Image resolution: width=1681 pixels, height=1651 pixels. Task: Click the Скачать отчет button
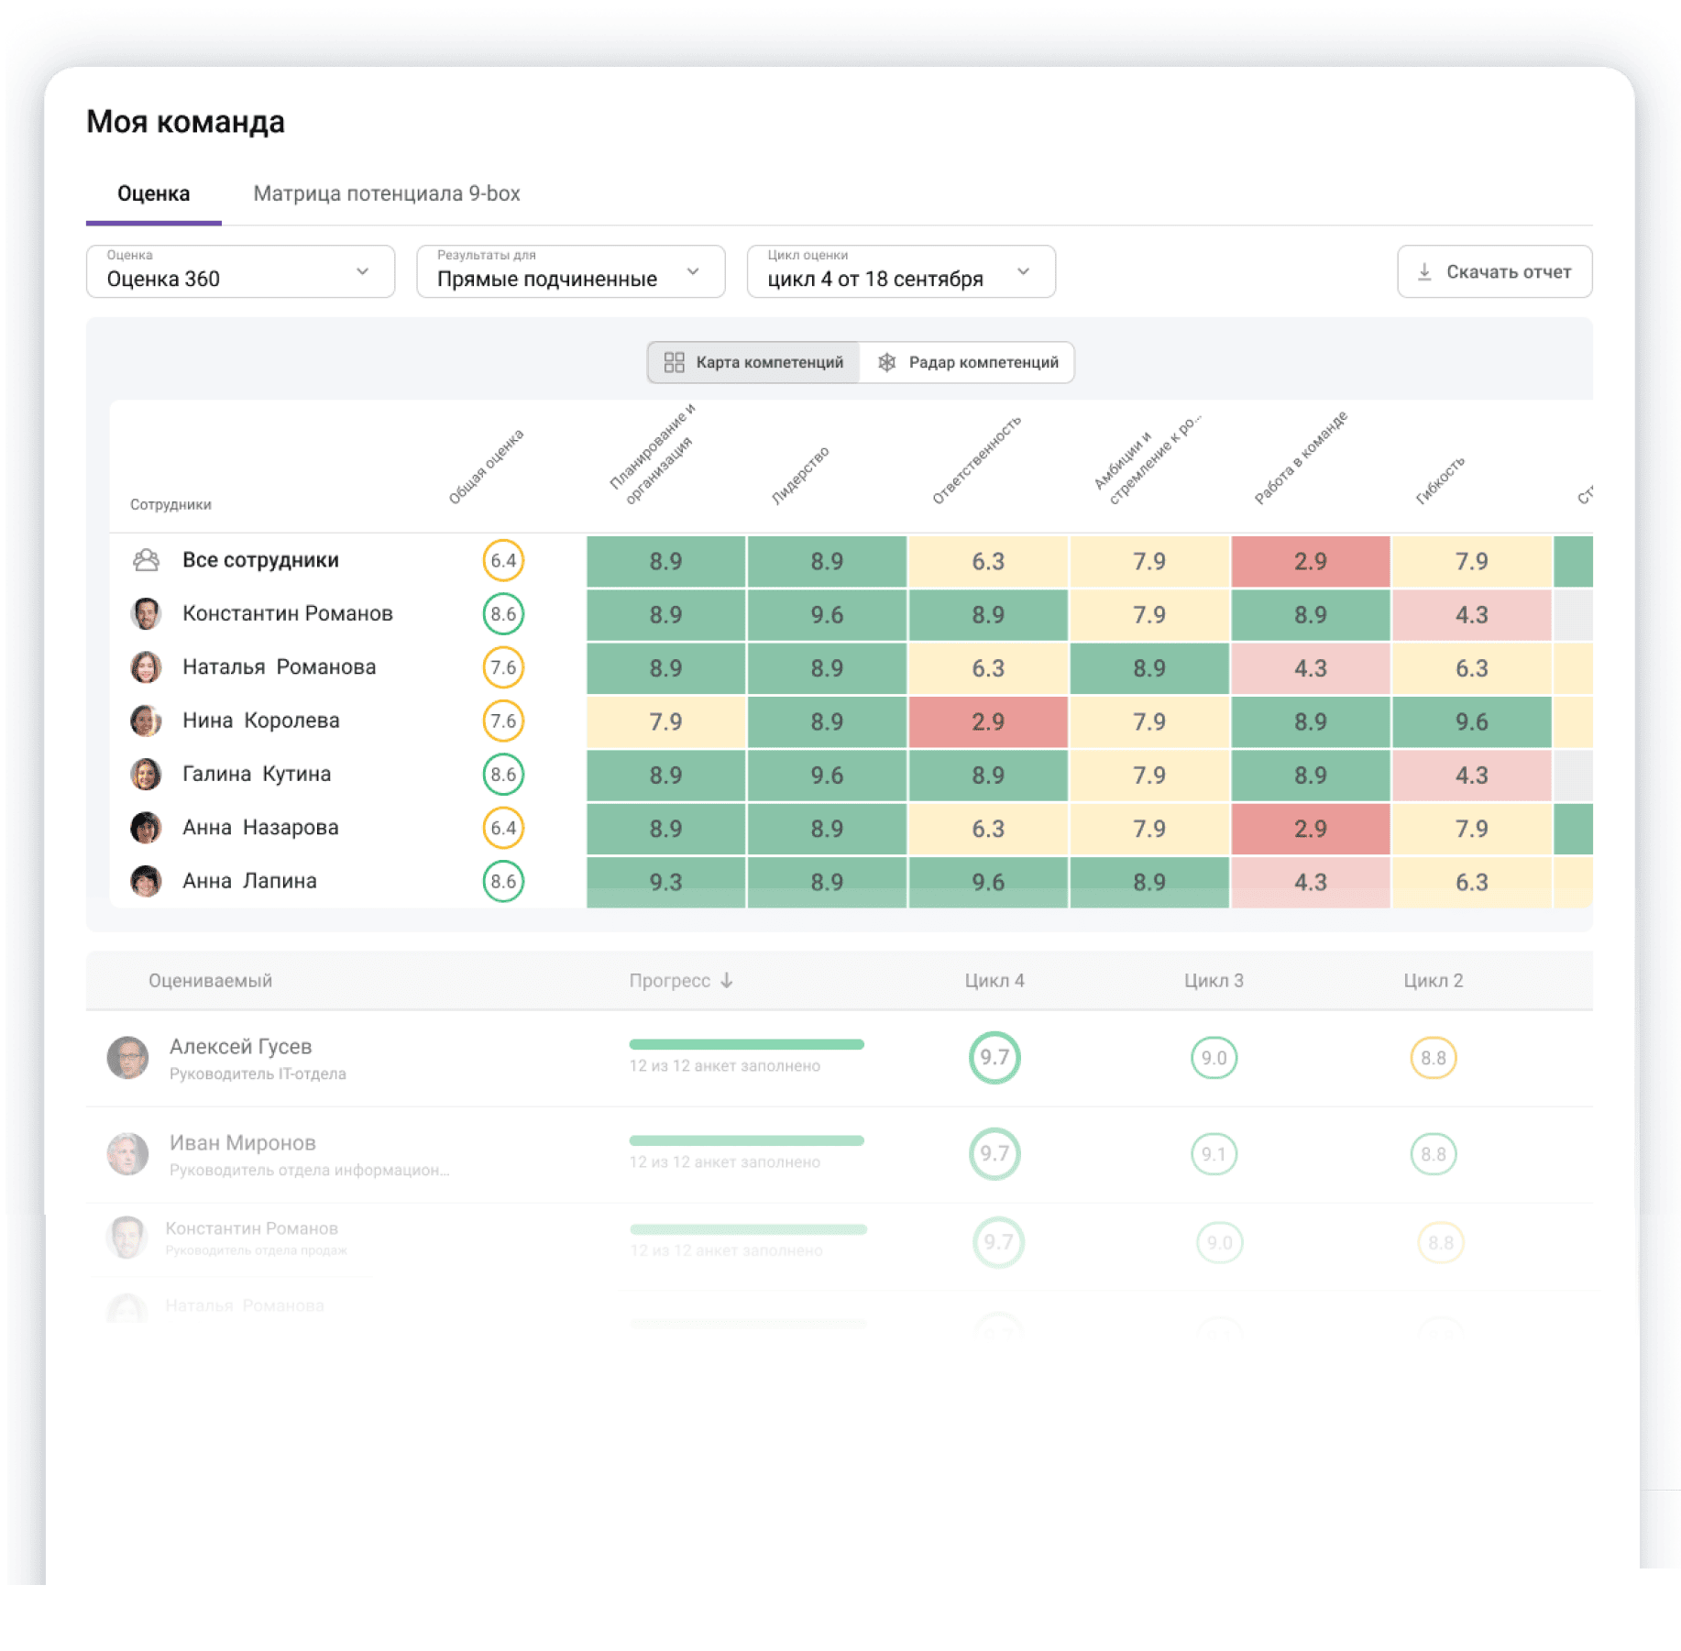[1494, 272]
